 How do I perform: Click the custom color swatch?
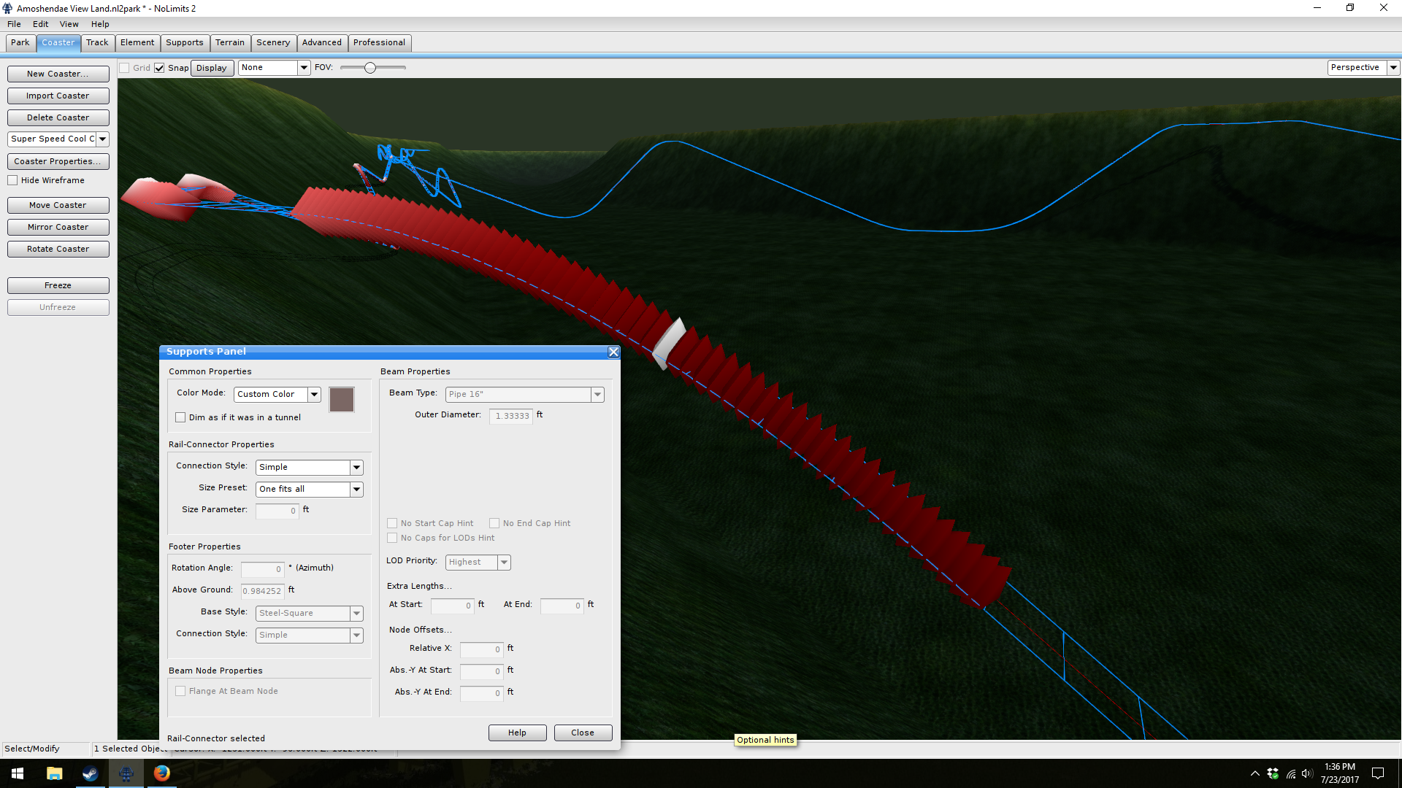[x=341, y=399]
